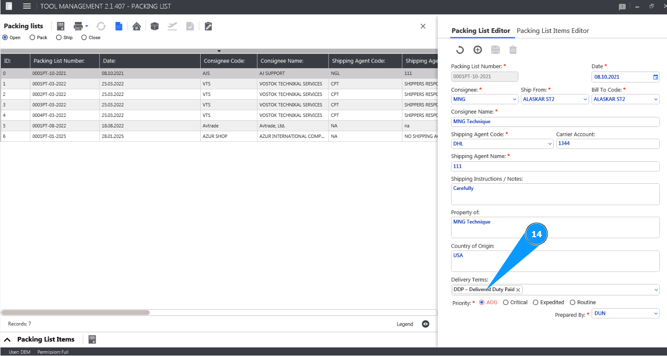Image resolution: width=667 pixels, height=356 pixels.
Task: Open the hamburger menu in title bar
Action: click(x=27, y=6)
